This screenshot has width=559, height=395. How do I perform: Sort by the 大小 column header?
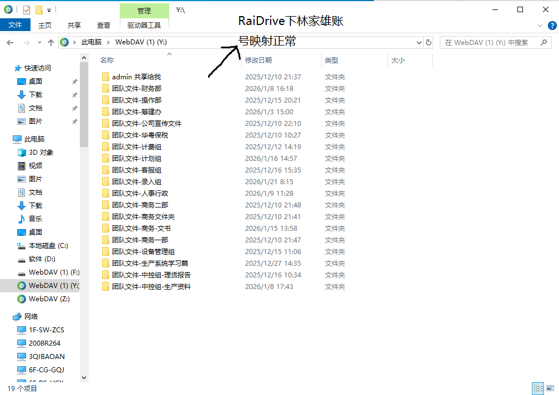click(398, 60)
